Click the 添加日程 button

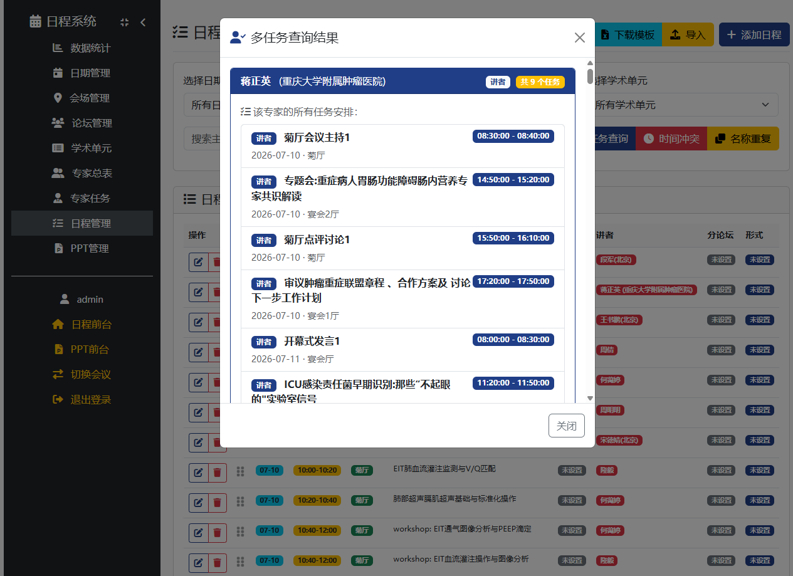click(754, 34)
